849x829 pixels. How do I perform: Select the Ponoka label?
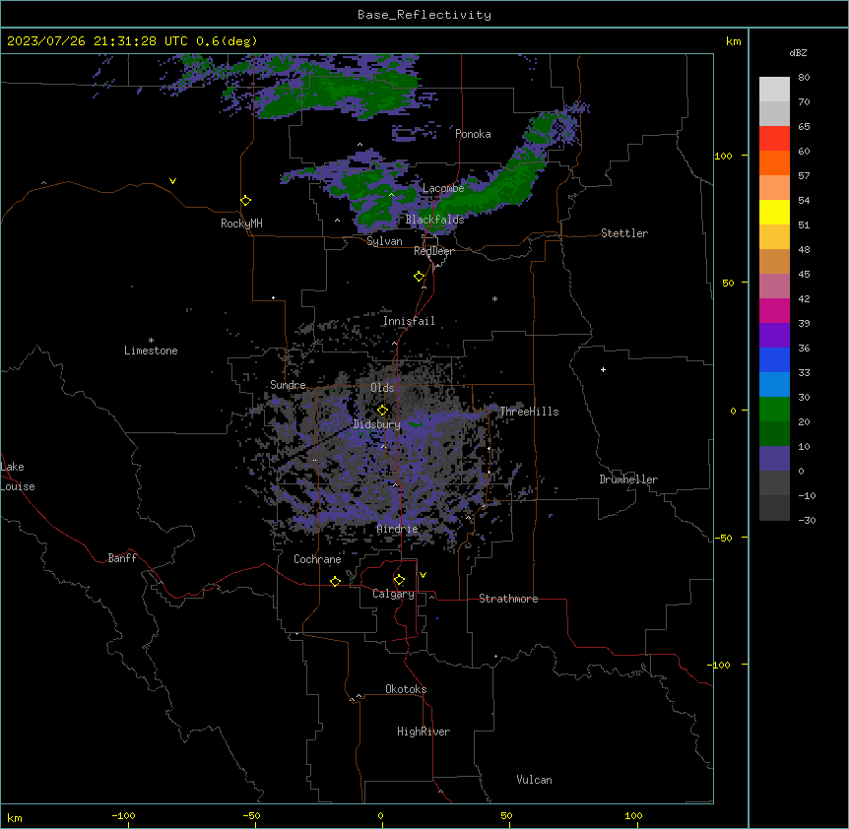coord(473,134)
